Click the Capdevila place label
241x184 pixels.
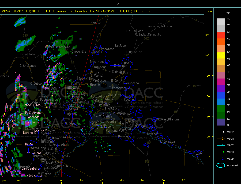79,52
